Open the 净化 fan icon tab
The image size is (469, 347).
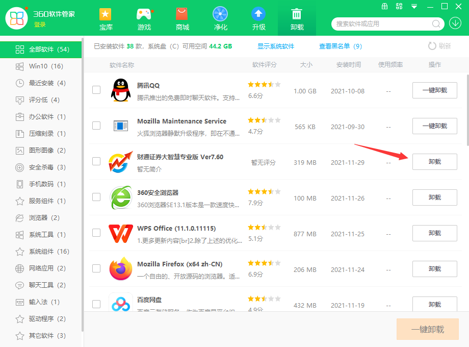point(220,19)
